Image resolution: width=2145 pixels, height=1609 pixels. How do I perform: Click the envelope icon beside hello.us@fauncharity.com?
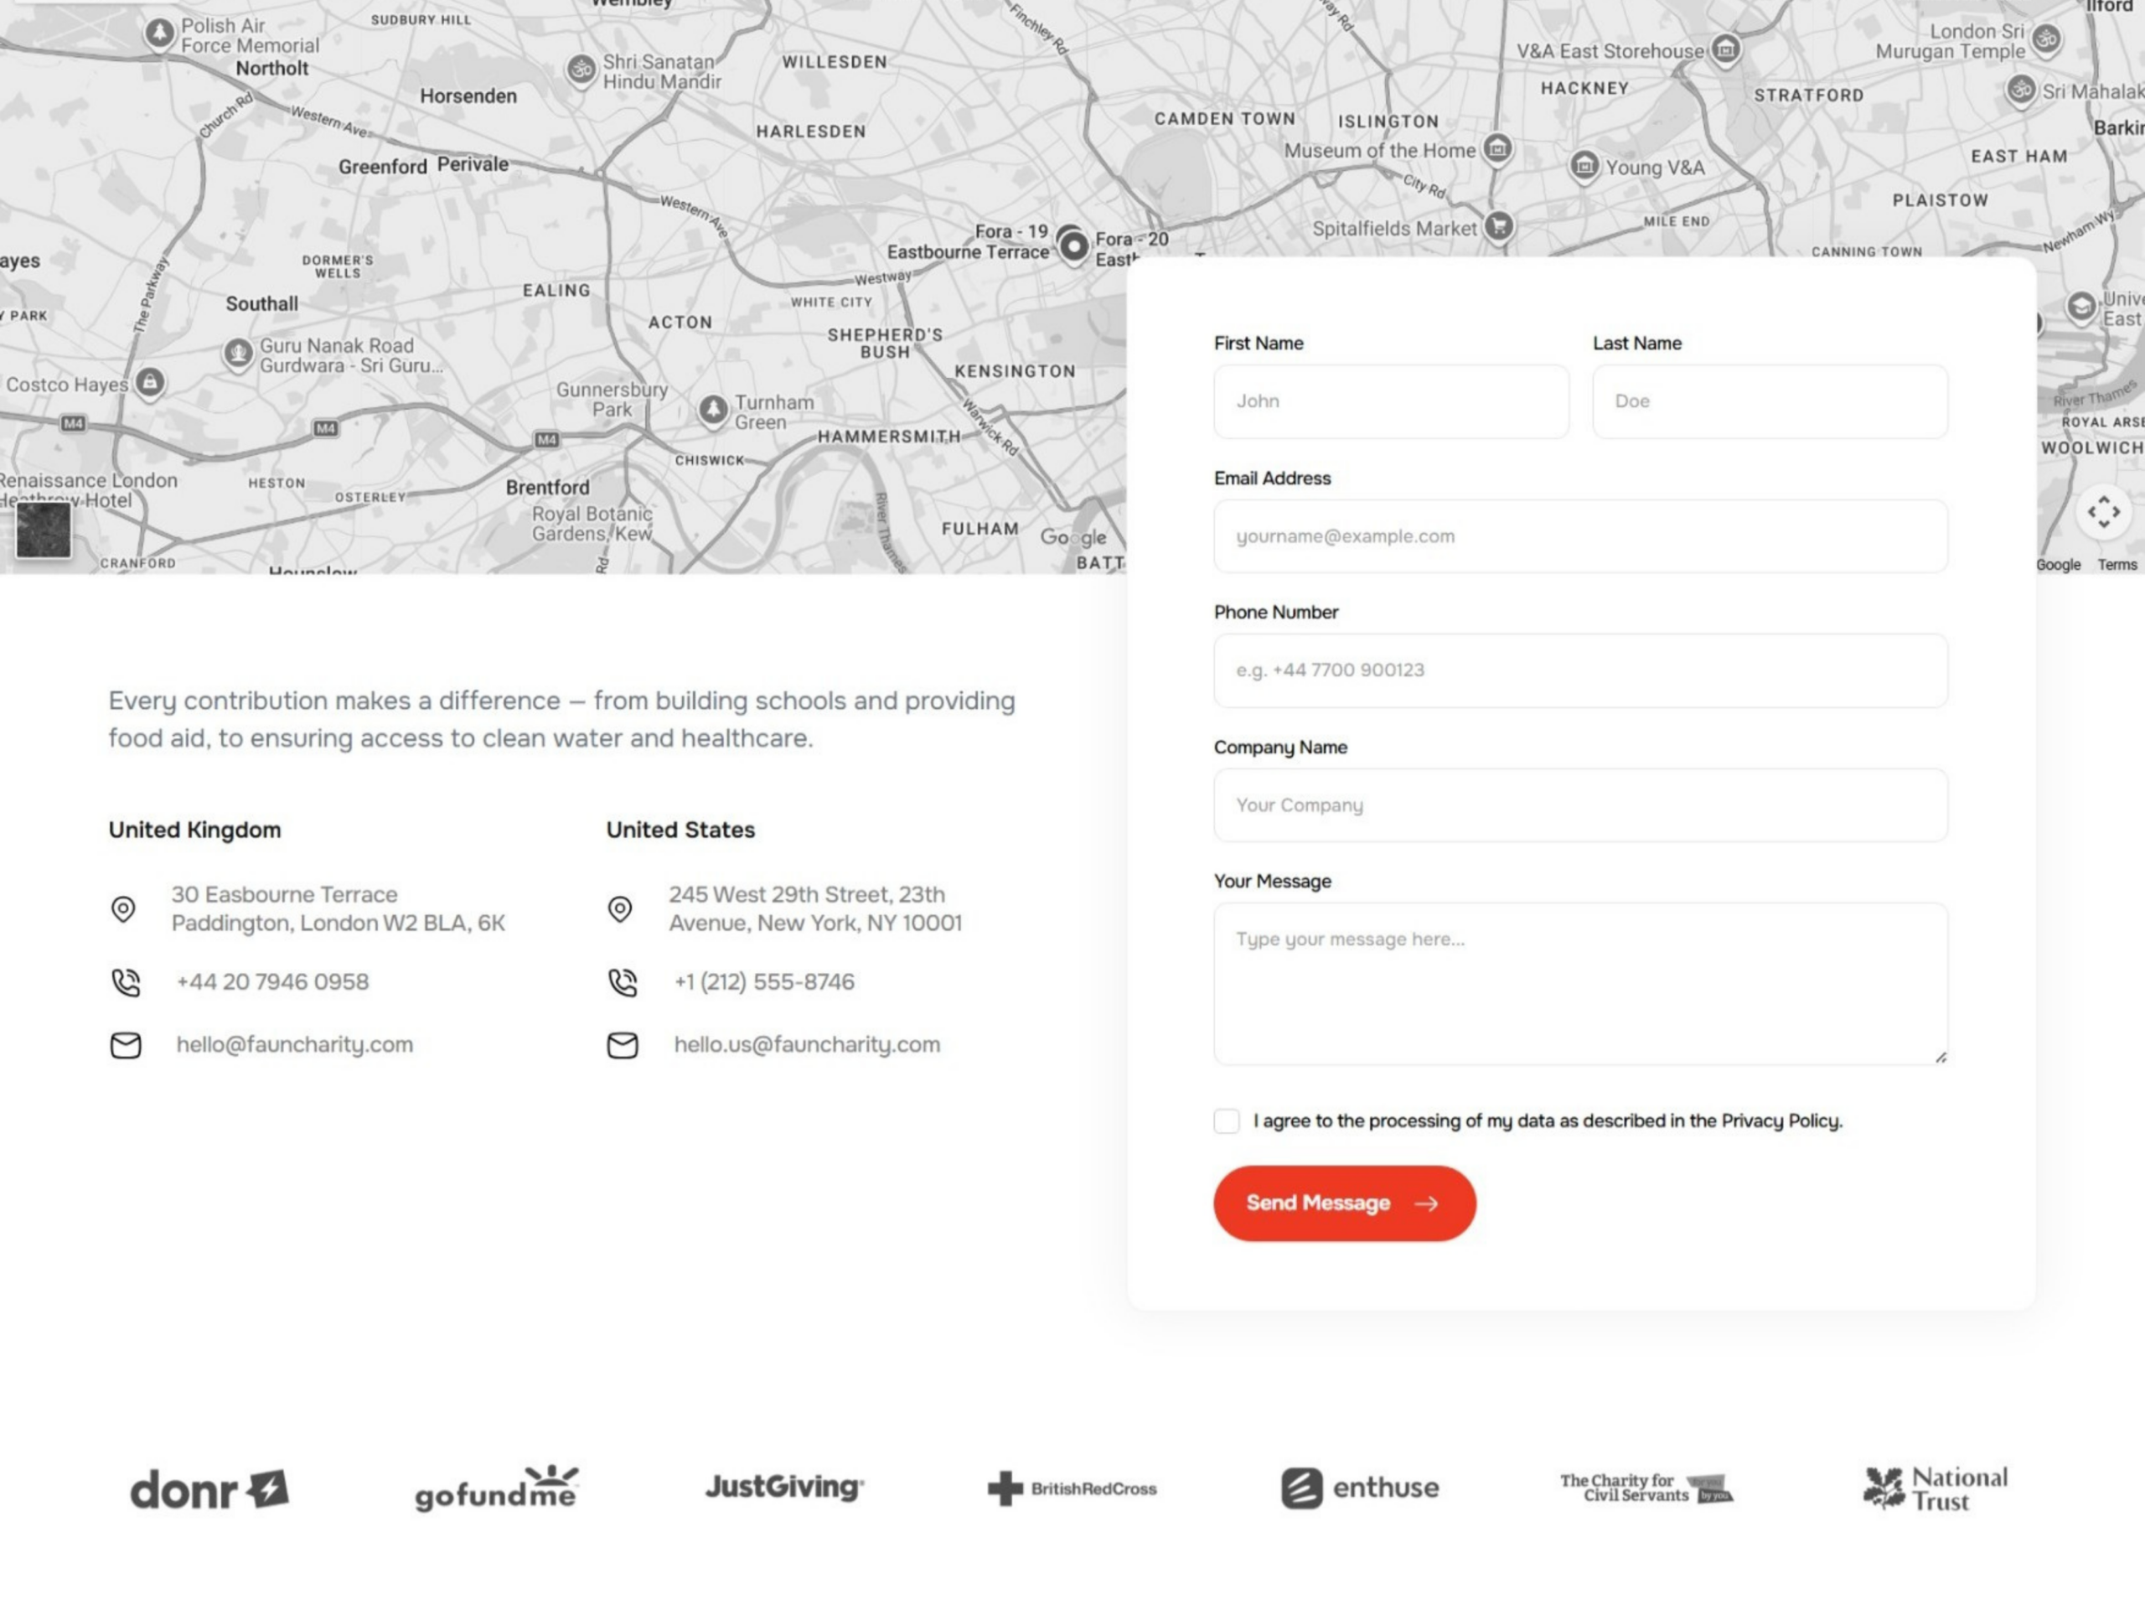pyautogui.click(x=623, y=1046)
